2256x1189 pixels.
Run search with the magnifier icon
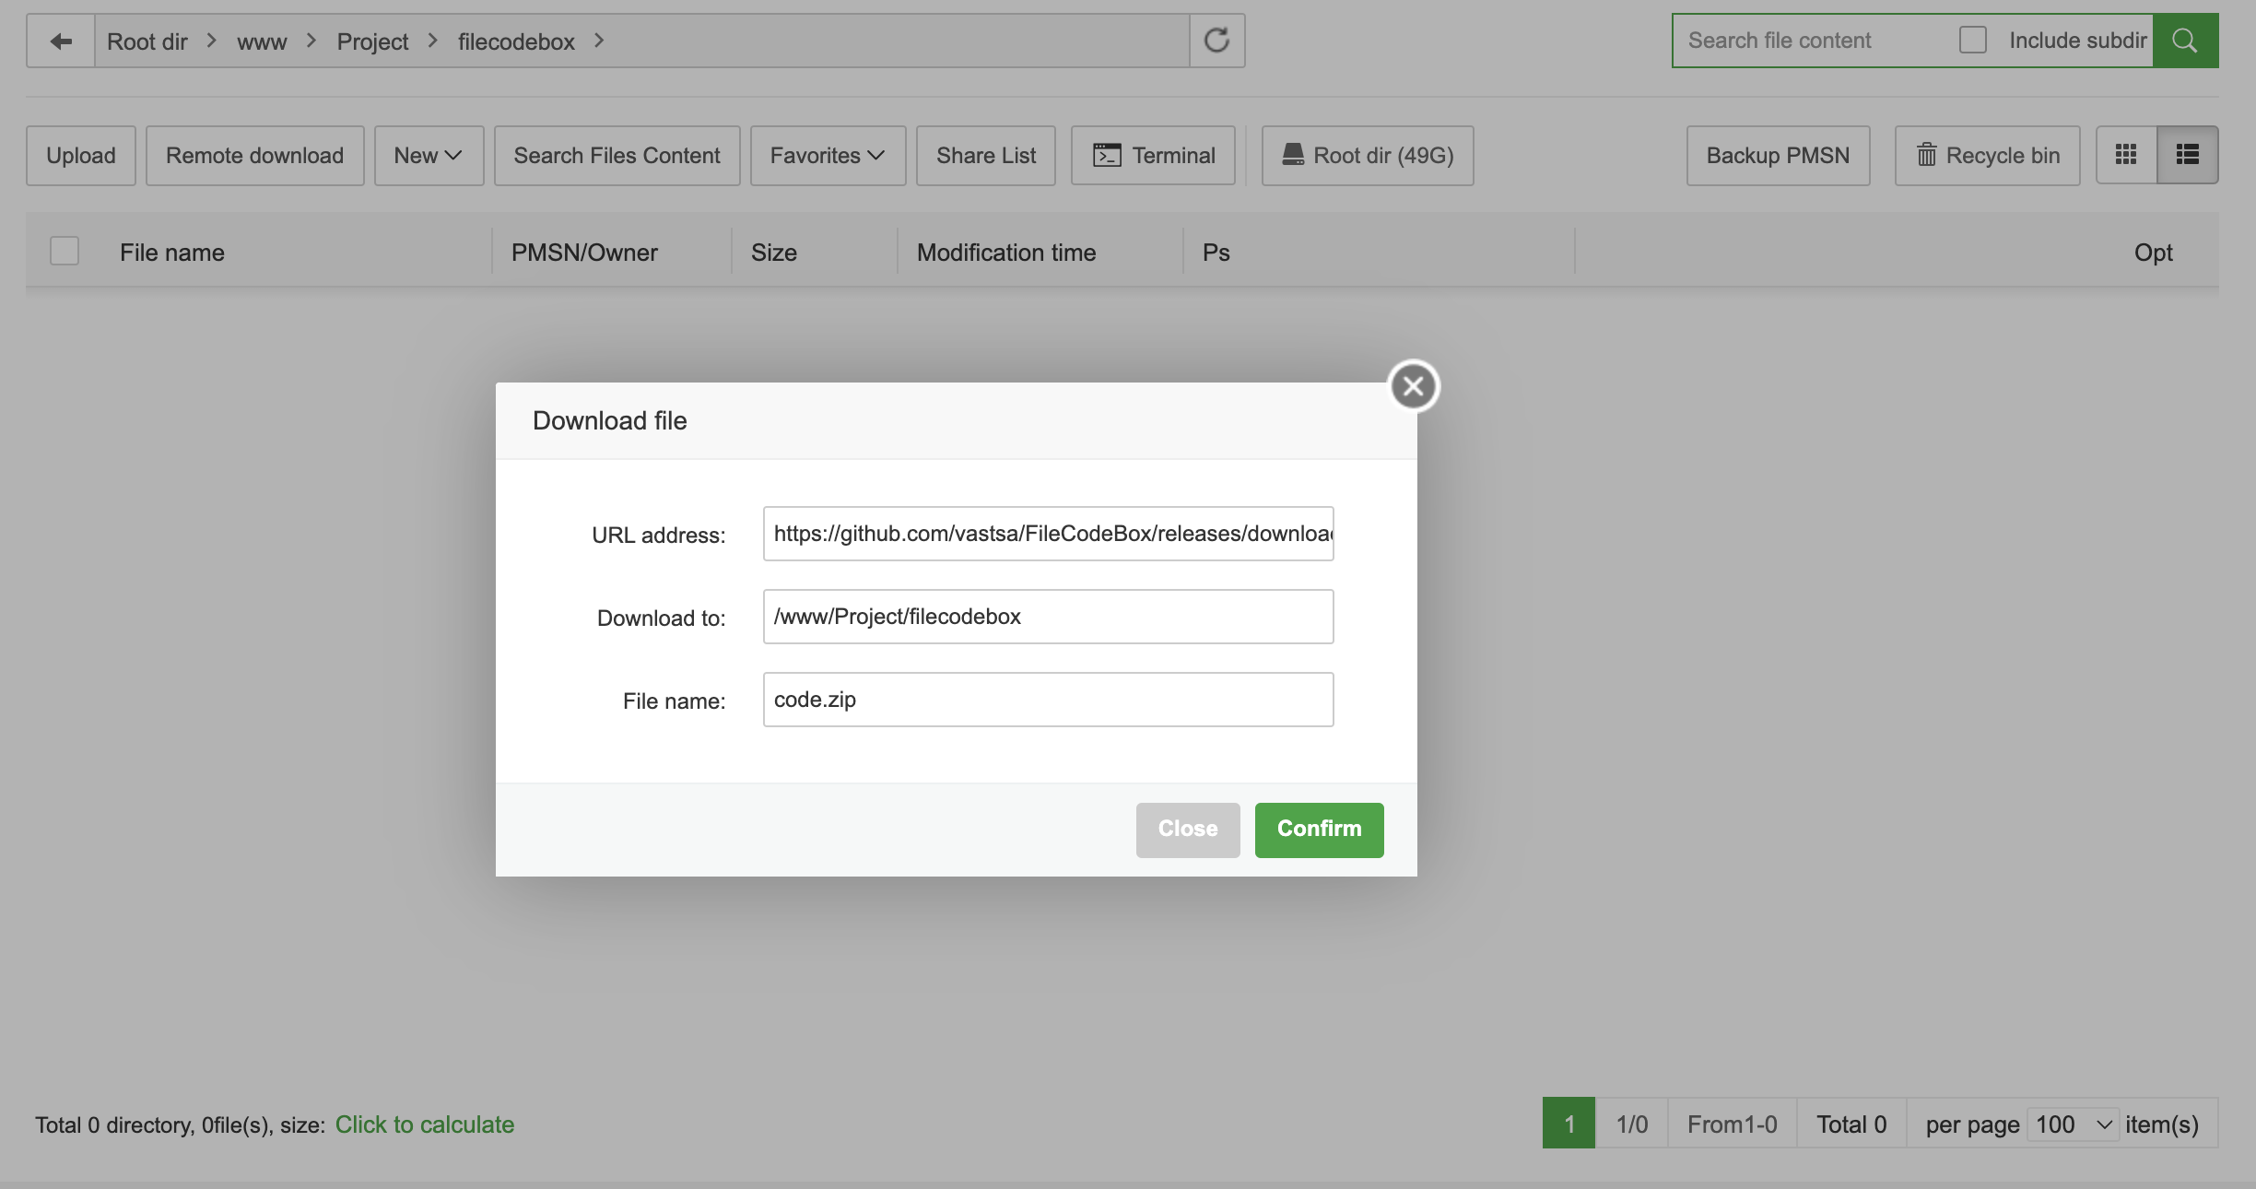pos(2184,40)
